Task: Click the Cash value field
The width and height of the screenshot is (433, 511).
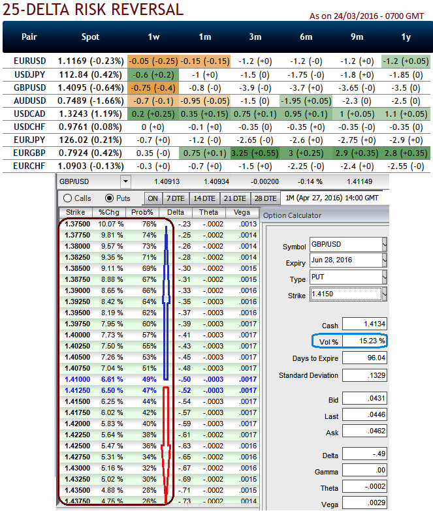Action: (x=364, y=324)
